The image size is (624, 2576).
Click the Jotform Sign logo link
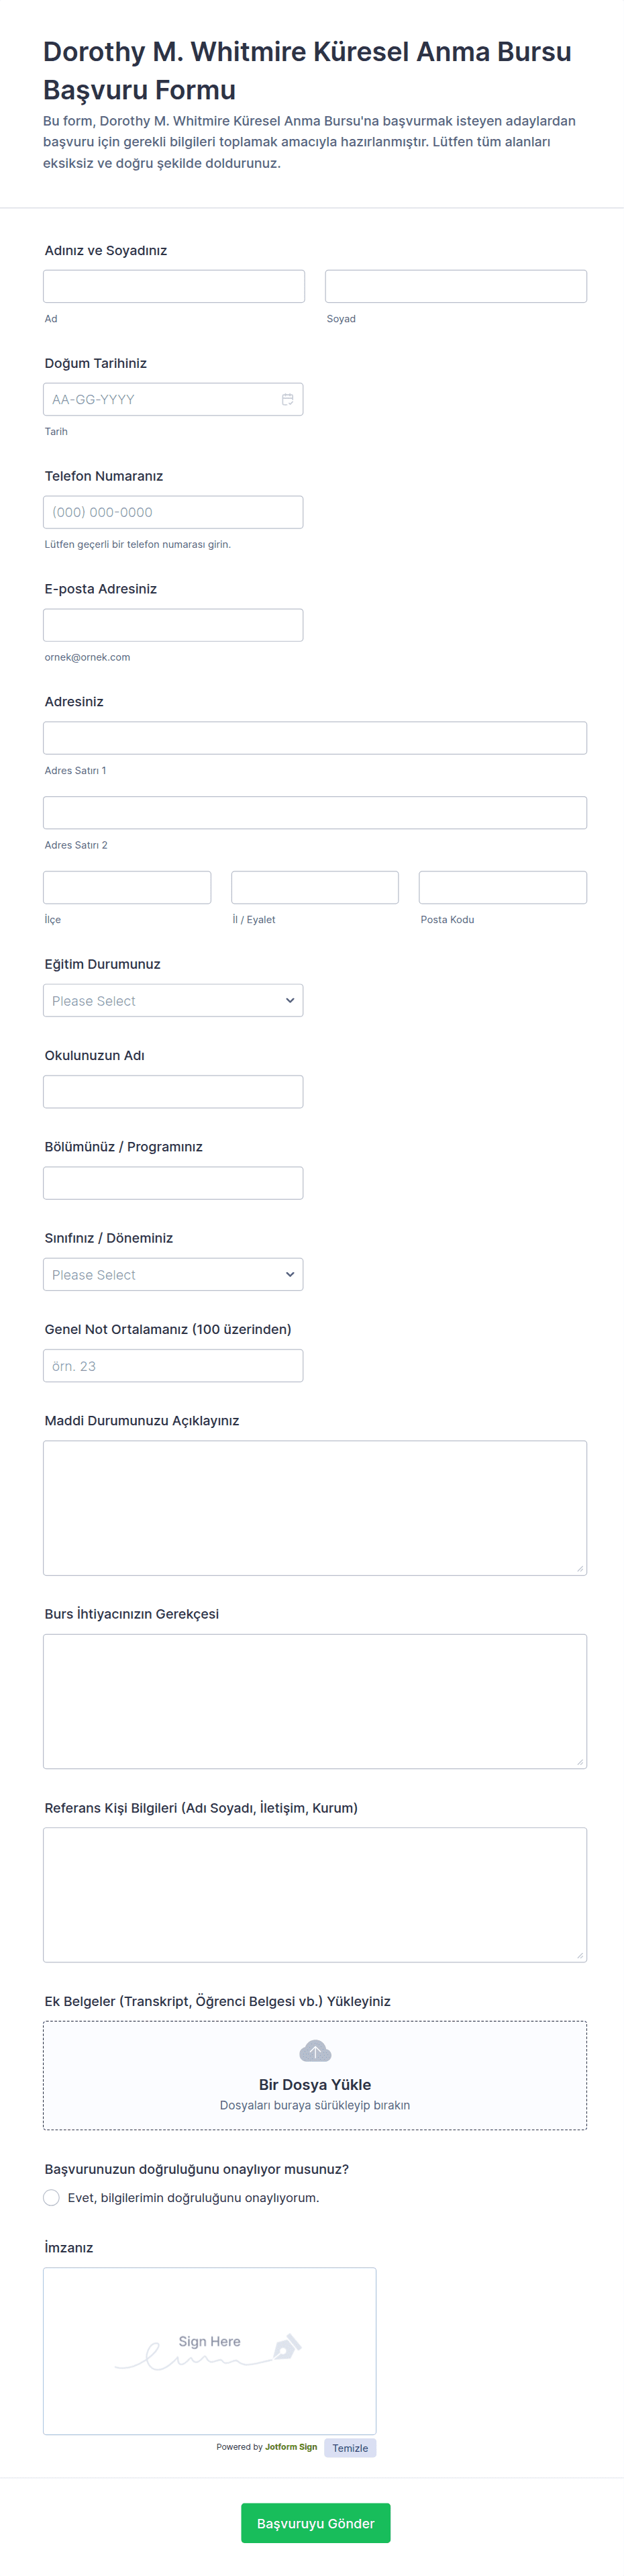pyautogui.click(x=290, y=2447)
